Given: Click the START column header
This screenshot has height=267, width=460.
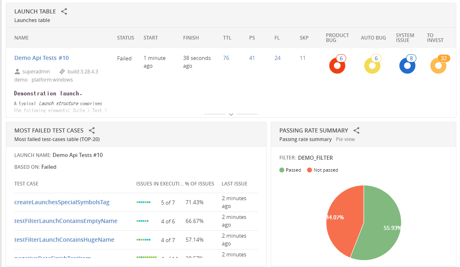Looking at the screenshot, I should click(150, 38).
